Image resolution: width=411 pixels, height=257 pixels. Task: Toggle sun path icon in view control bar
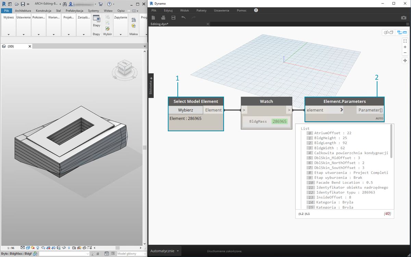tap(33, 247)
